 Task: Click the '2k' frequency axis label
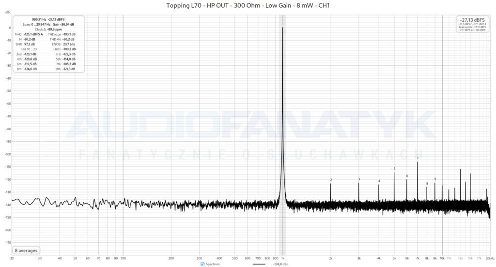tap(330, 258)
